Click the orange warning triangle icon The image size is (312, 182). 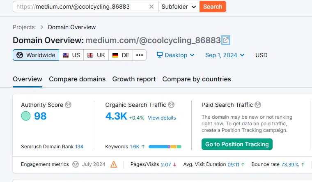(x=114, y=164)
